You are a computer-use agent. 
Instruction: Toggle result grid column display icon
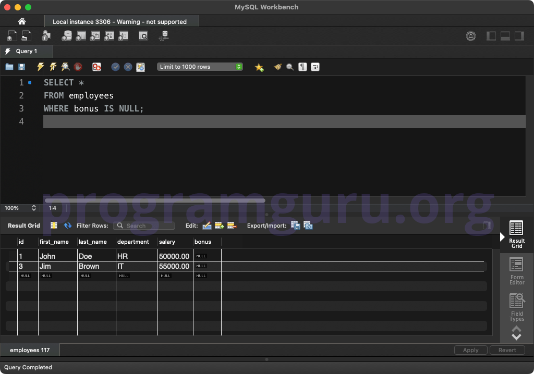point(54,225)
